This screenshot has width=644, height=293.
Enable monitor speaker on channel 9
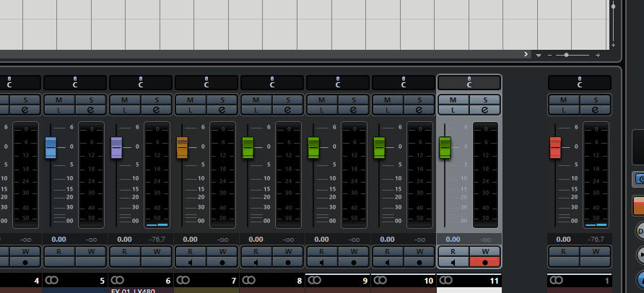tap(322, 263)
